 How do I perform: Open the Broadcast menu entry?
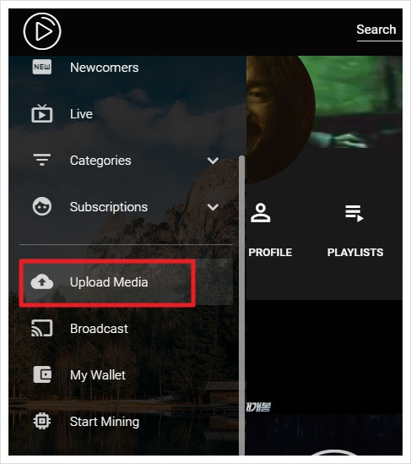tap(99, 329)
